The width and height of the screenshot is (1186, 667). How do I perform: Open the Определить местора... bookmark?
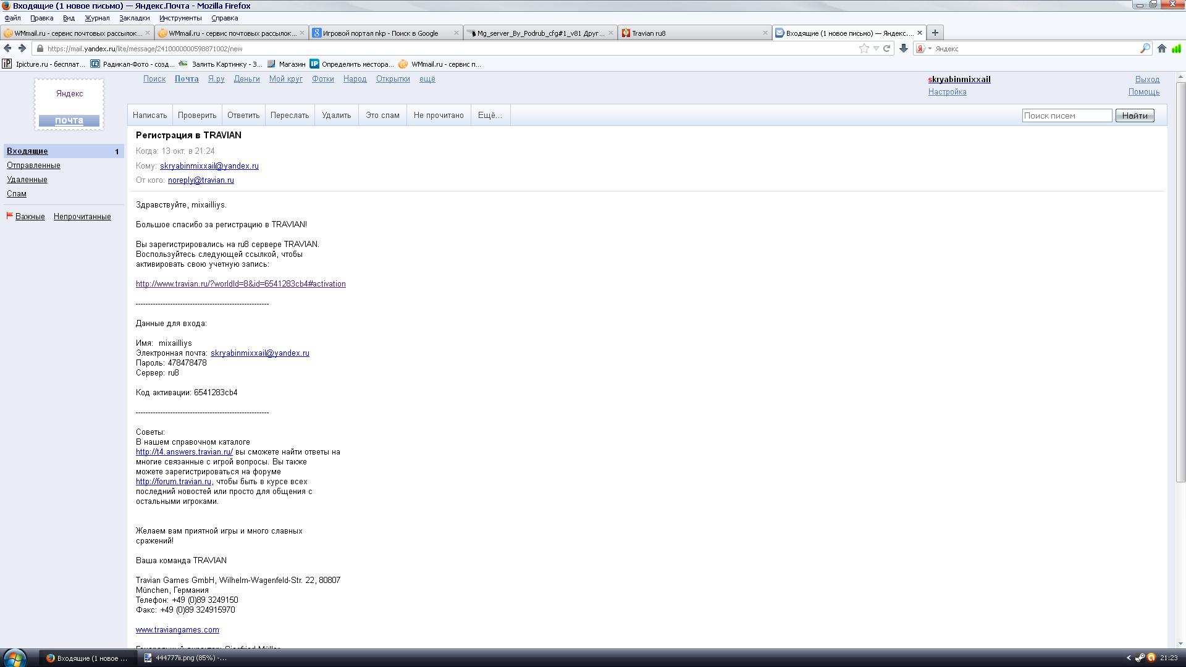351,64
